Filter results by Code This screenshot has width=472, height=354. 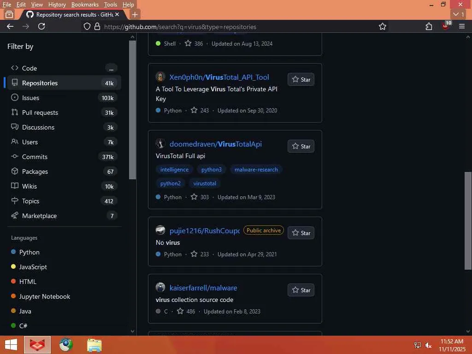click(64, 68)
